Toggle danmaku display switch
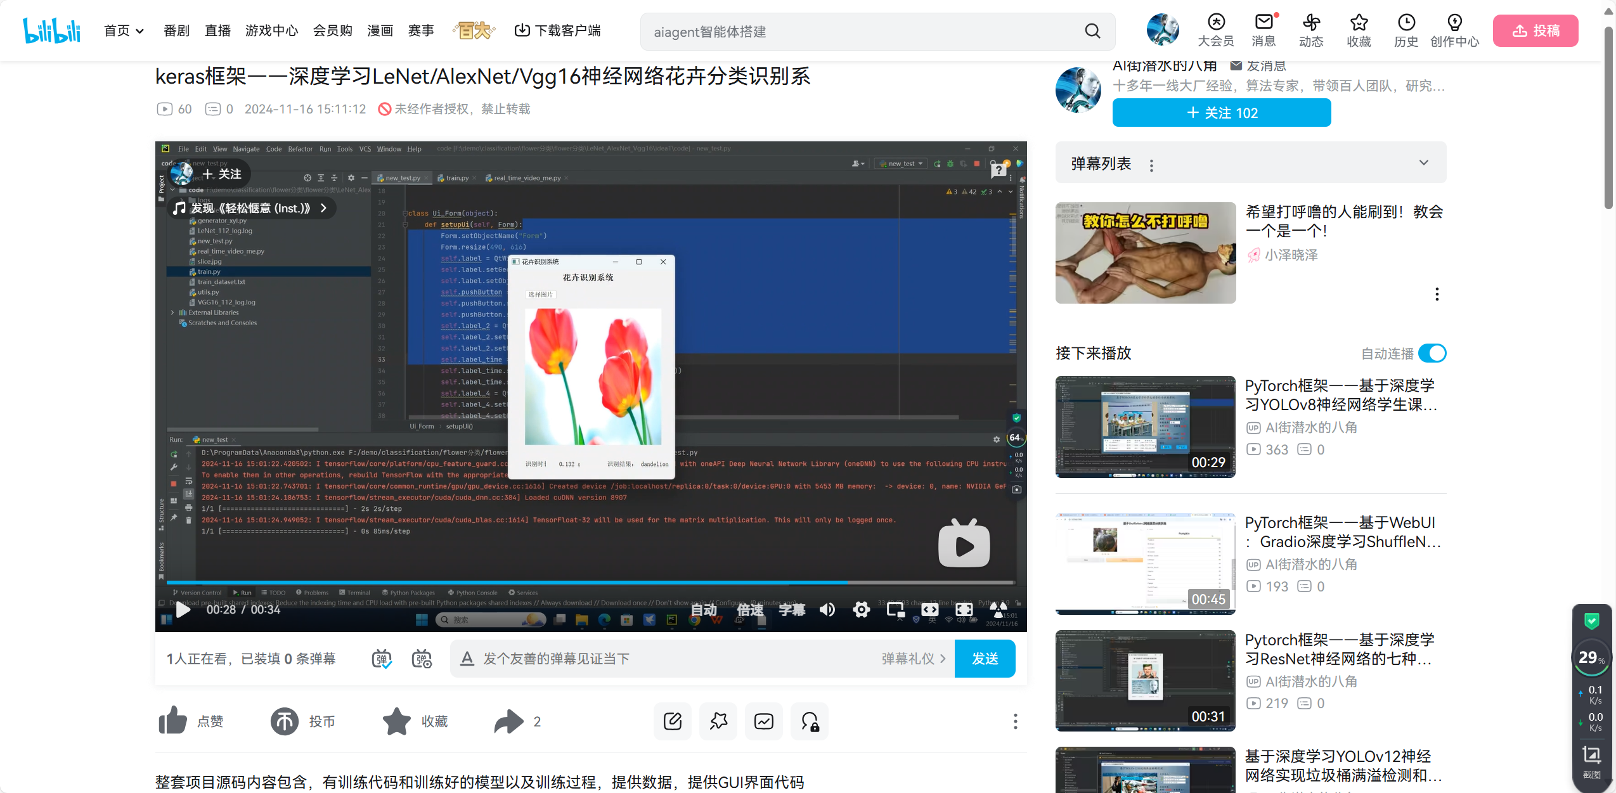 (x=382, y=659)
